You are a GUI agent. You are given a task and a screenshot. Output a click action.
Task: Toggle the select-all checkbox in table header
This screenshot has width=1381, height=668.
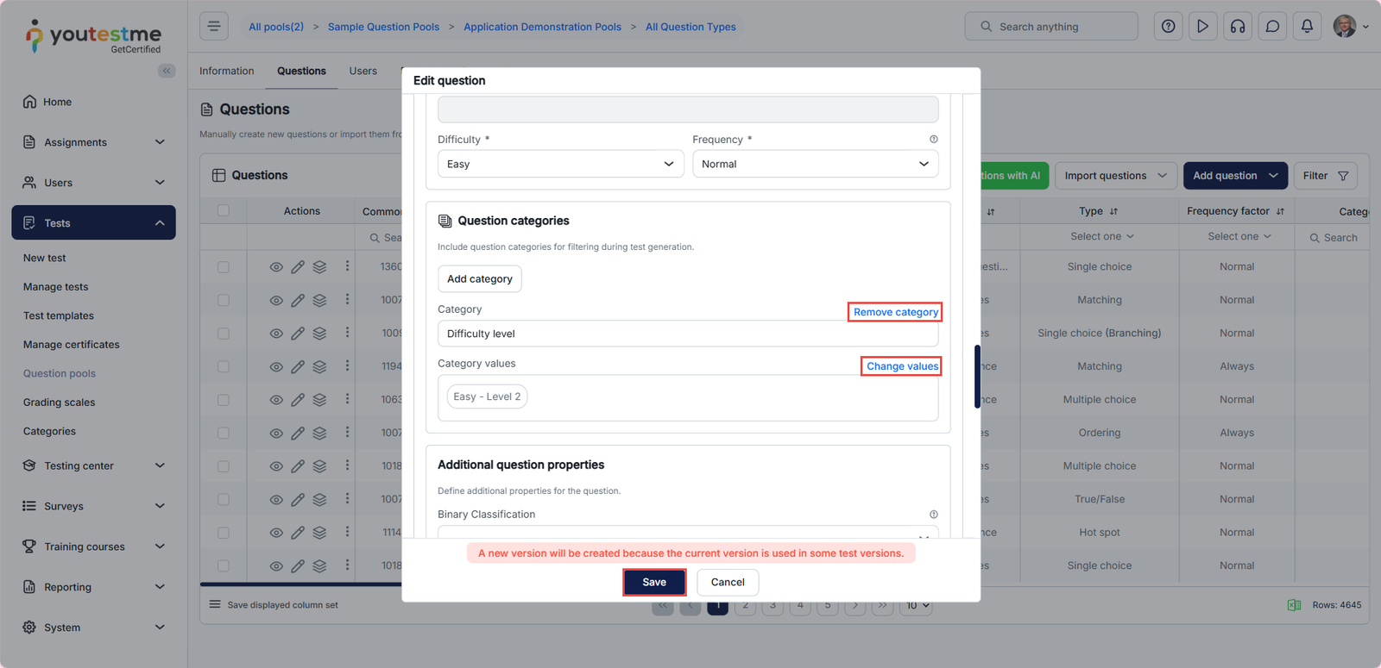(x=224, y=210)
